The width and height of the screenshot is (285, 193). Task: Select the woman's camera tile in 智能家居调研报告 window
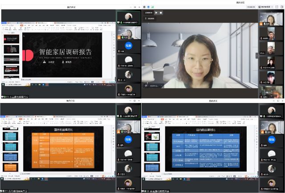[129, 33]
